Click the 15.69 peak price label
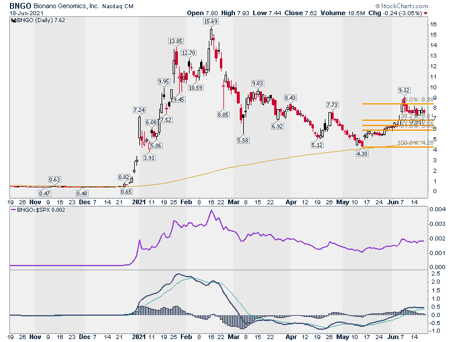This screenshot has width=455, height=342. [x=211, y=21]
